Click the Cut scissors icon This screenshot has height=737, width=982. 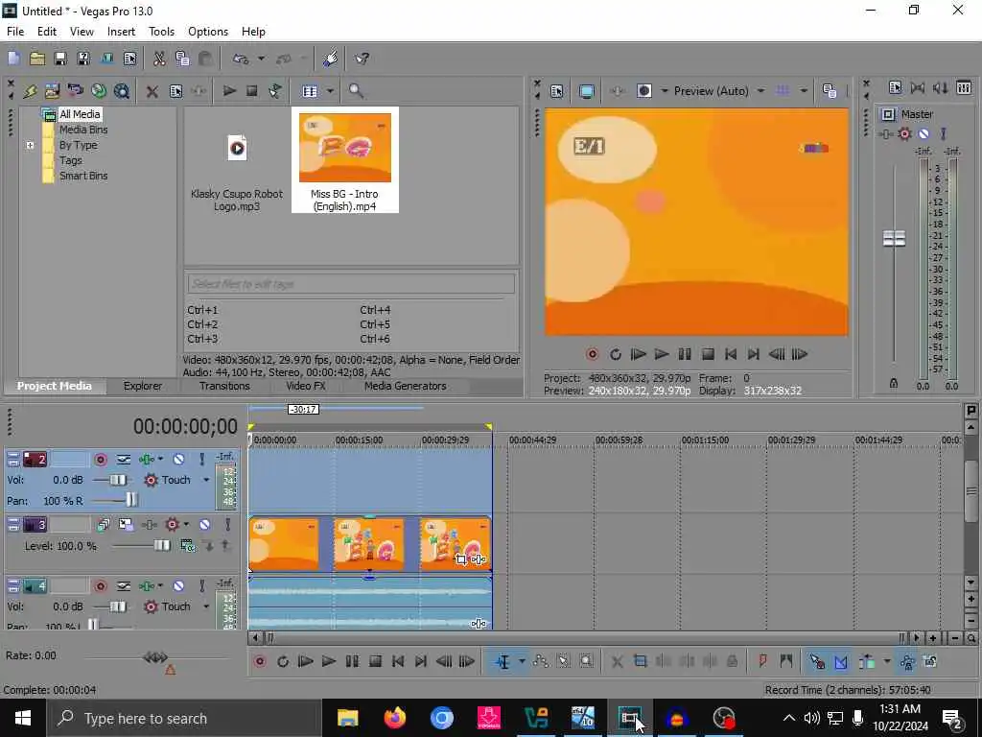[x=159, y=59]
